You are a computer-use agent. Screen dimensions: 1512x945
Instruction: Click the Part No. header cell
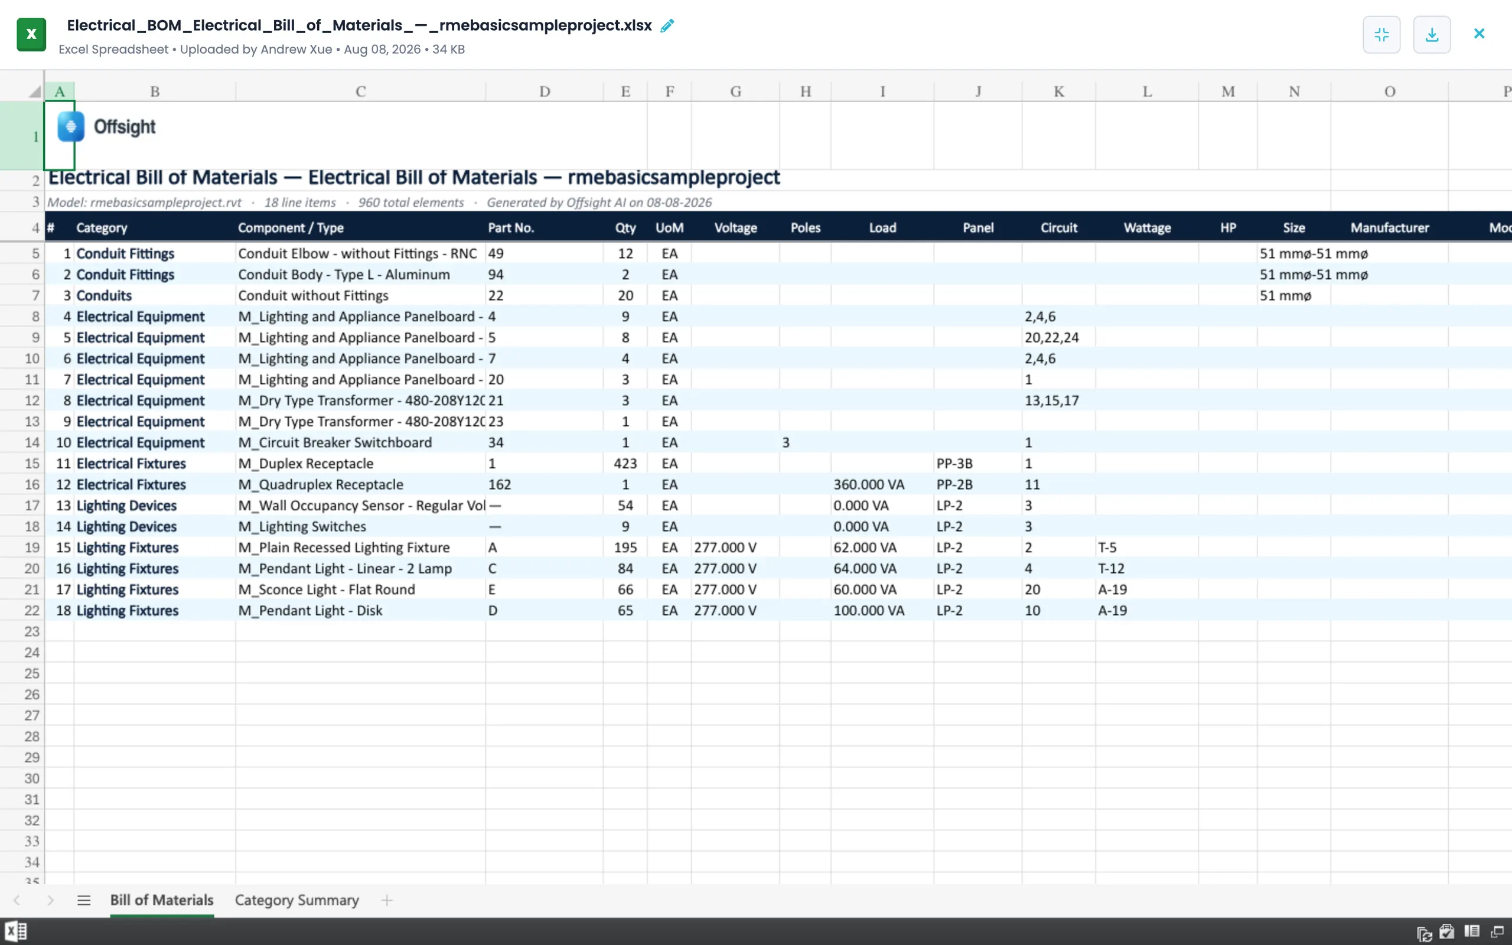[x=544, y=227]
